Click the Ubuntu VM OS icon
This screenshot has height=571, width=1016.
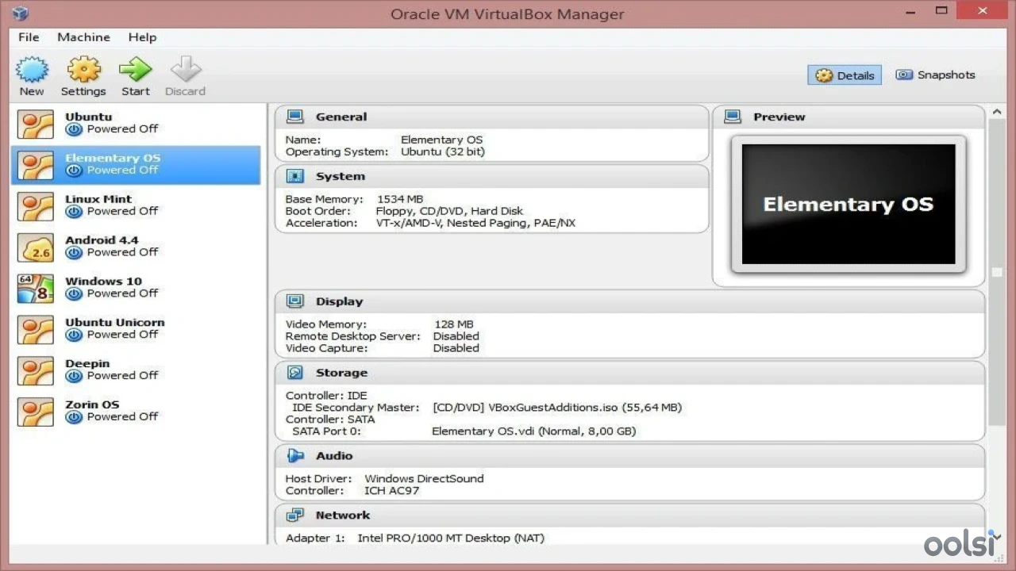pos(36,124)
